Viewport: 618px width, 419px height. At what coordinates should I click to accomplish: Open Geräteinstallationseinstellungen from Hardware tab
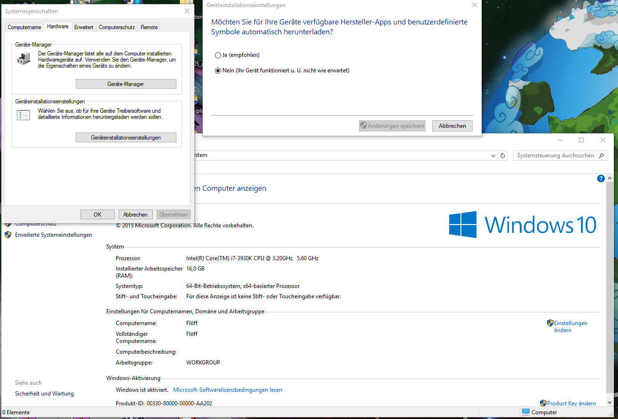pos(126,138)
